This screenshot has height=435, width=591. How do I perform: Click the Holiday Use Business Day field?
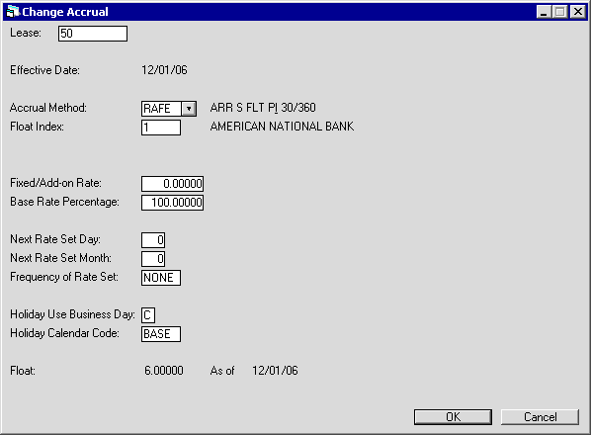coord(148,315)
